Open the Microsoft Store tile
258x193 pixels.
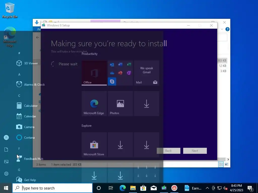[x=94, y=145]
